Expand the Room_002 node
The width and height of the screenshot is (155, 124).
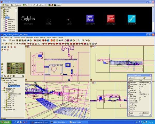click(x=4, y=100)
